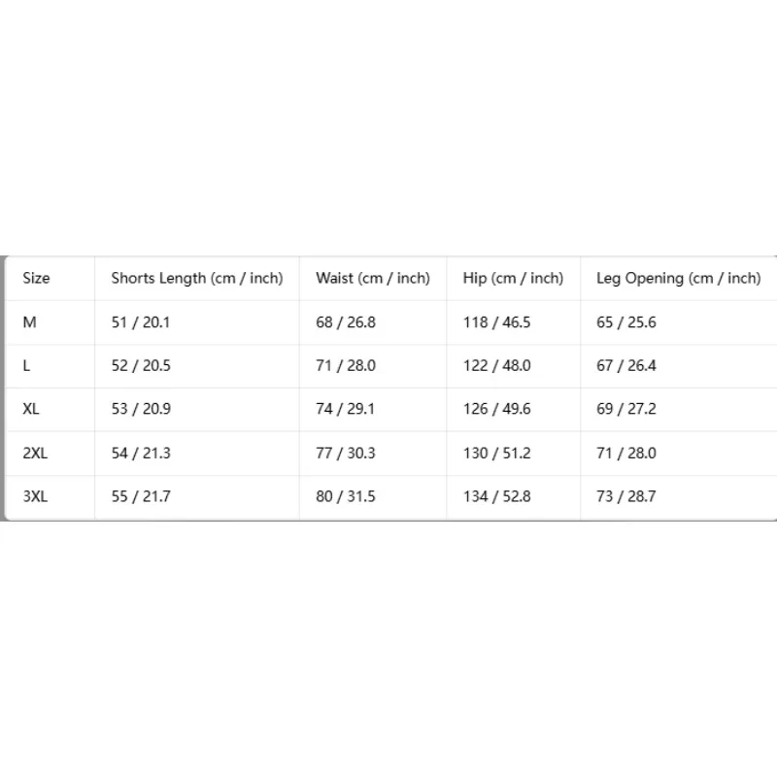
Task: Click the 73 / 28.7 leg opening value
Action: coord(626,496)
